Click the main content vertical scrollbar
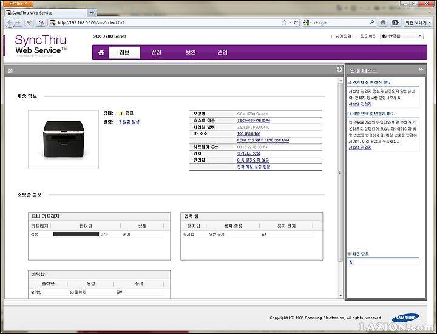The width and height of the screenshot is (437, 334). pyautogui.click(x=340, y=172)
